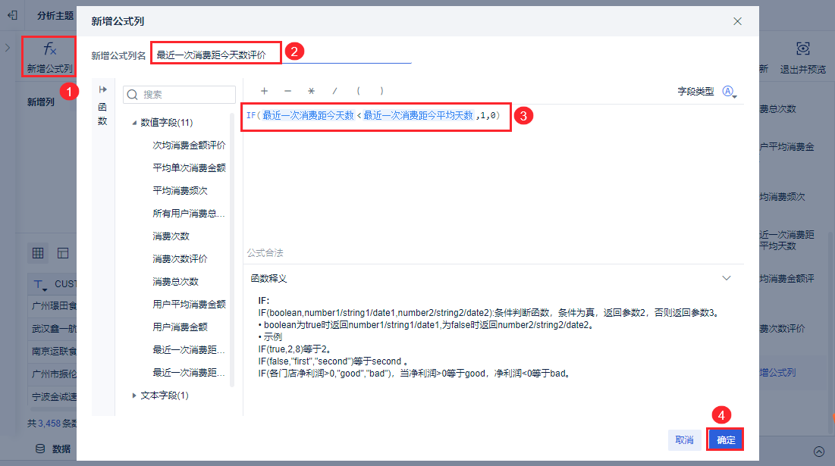Switch to table grid view icon
835x466 pixels.
(38, 253)
